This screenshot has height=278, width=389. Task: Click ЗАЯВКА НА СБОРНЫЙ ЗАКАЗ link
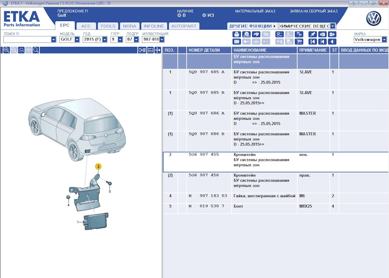click(x=314, y=11)
